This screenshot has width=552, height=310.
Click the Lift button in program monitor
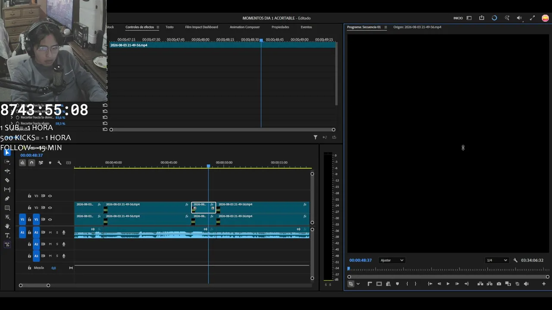click(x=480, y=284)
